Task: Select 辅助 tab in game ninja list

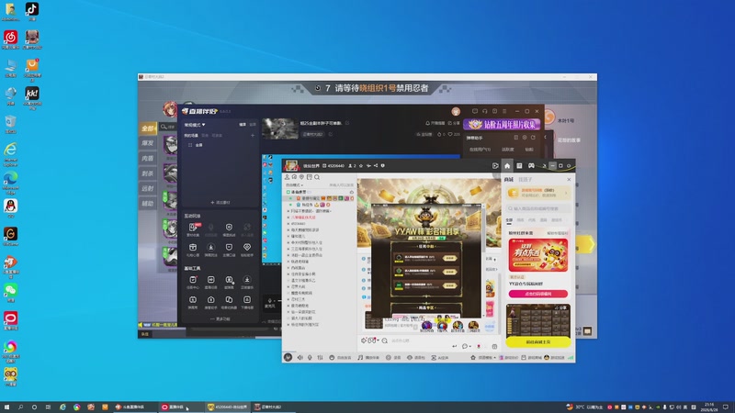Action: point(148,203)
